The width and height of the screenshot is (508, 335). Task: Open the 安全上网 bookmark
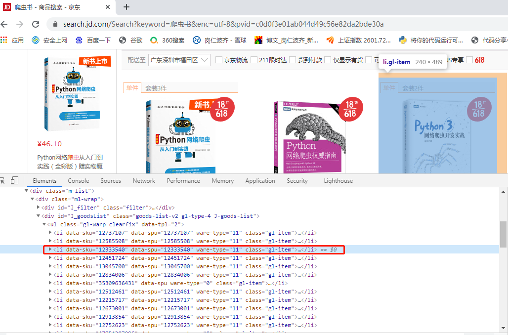[49, 40]
